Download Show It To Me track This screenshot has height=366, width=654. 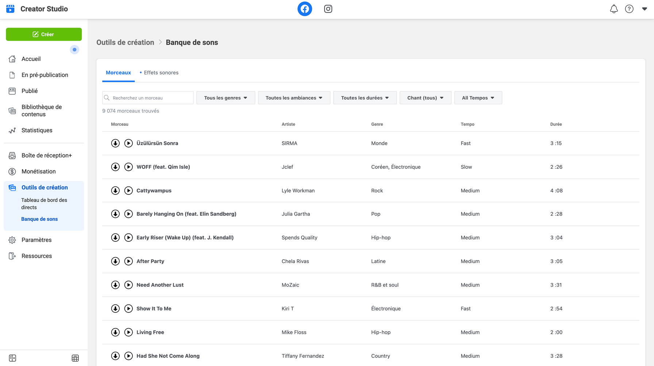[115, 308]
